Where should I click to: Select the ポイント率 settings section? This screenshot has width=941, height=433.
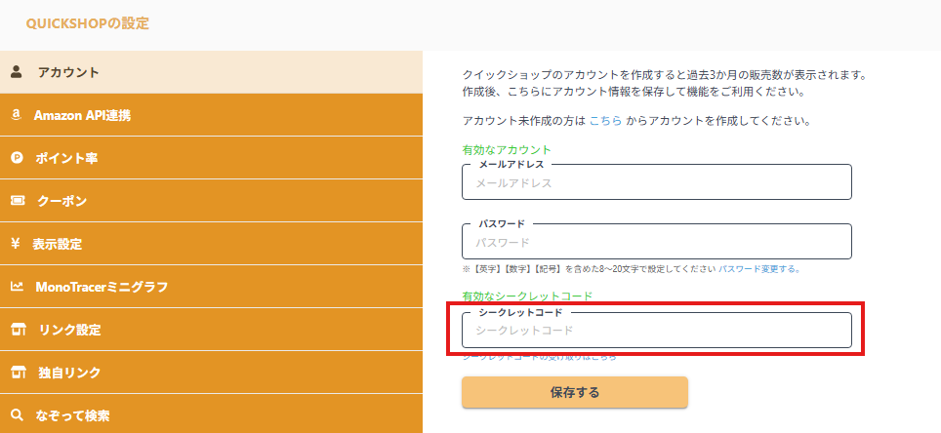211,158
